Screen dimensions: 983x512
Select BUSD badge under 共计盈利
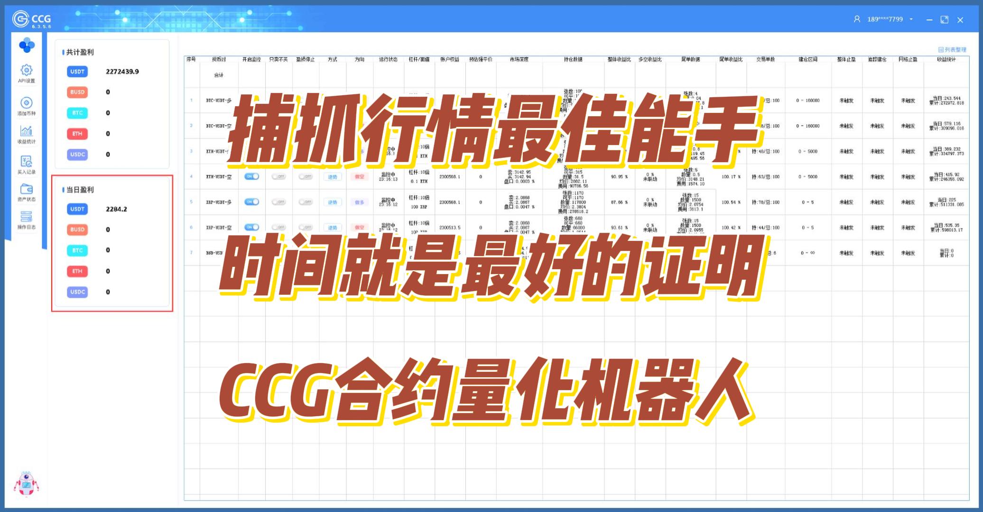point(77,92)
